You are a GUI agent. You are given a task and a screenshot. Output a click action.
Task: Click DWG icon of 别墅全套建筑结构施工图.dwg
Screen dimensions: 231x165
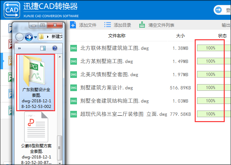click(x=74, y=101)
